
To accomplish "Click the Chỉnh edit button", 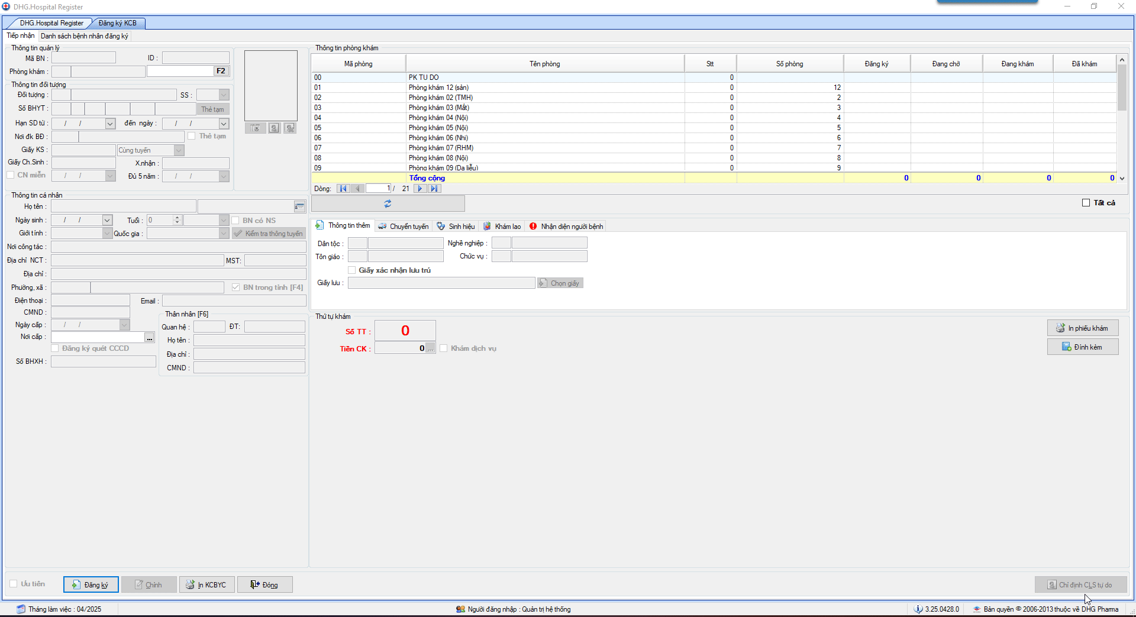I will pos(149,584).
